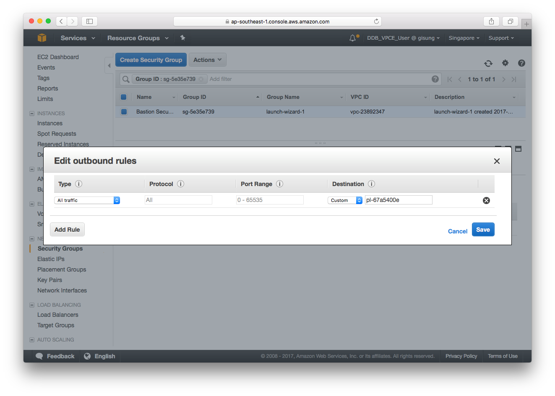Refresh the security groups list
The width and height of the screenshot is (555, 396).
488,63
